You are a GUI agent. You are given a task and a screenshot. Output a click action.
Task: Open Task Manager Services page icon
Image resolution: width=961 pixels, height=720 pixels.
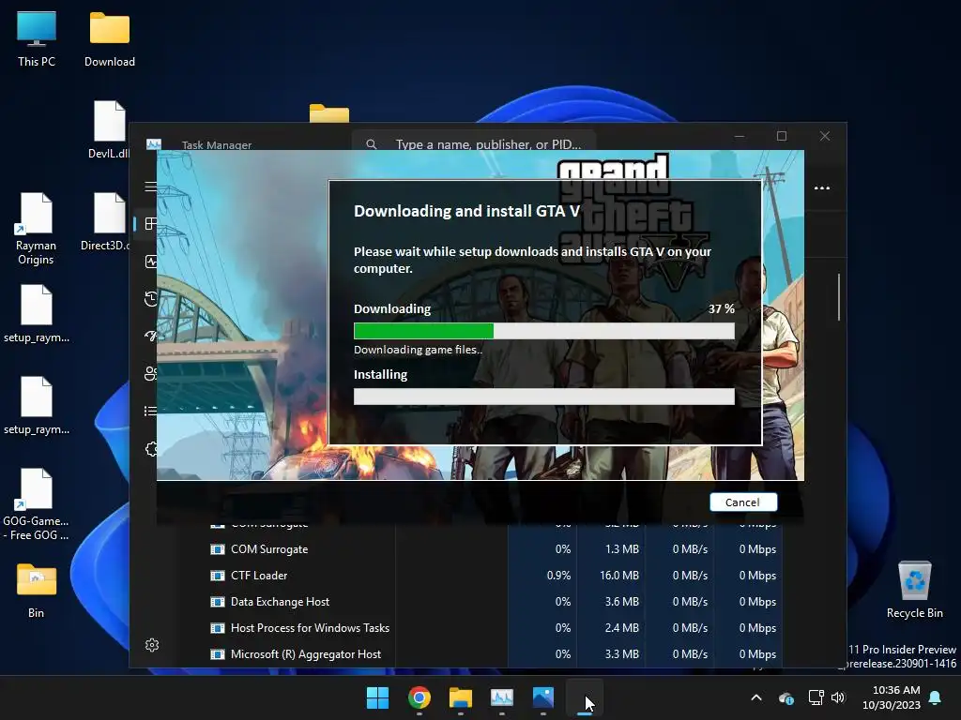(151, 449)
